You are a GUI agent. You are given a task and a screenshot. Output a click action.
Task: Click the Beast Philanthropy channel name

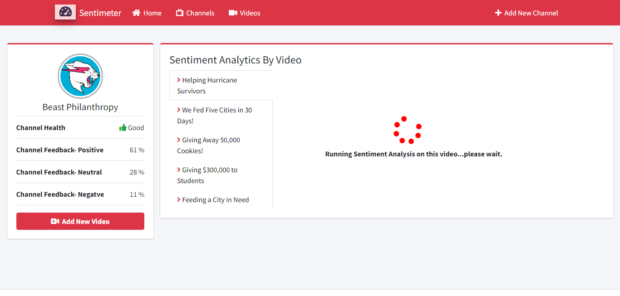(80, 107)
